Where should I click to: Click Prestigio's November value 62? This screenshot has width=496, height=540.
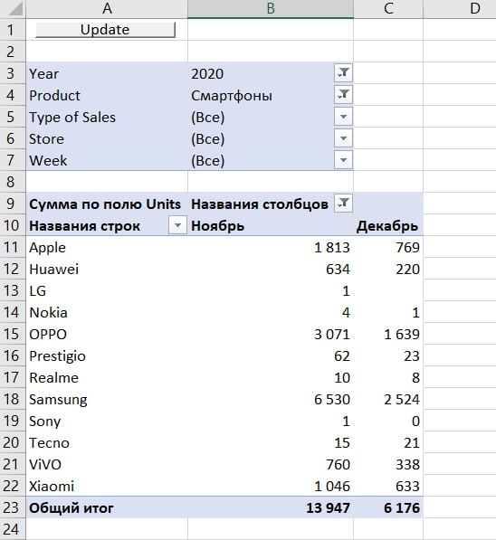pos(271,355)
